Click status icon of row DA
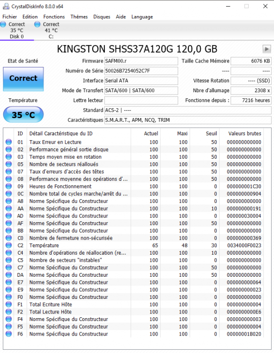This screenshot has height=353, width=274. (x=8, y=275)
